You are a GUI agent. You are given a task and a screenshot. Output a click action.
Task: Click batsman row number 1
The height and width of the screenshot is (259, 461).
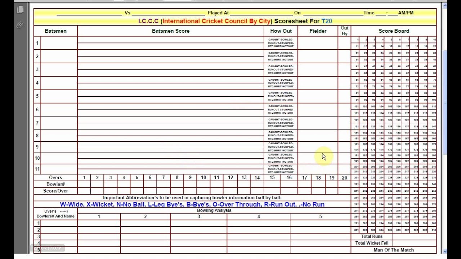pos(37,43)
